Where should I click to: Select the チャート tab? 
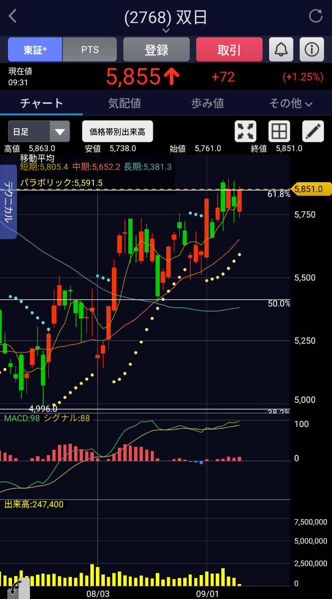pos(41,103)
